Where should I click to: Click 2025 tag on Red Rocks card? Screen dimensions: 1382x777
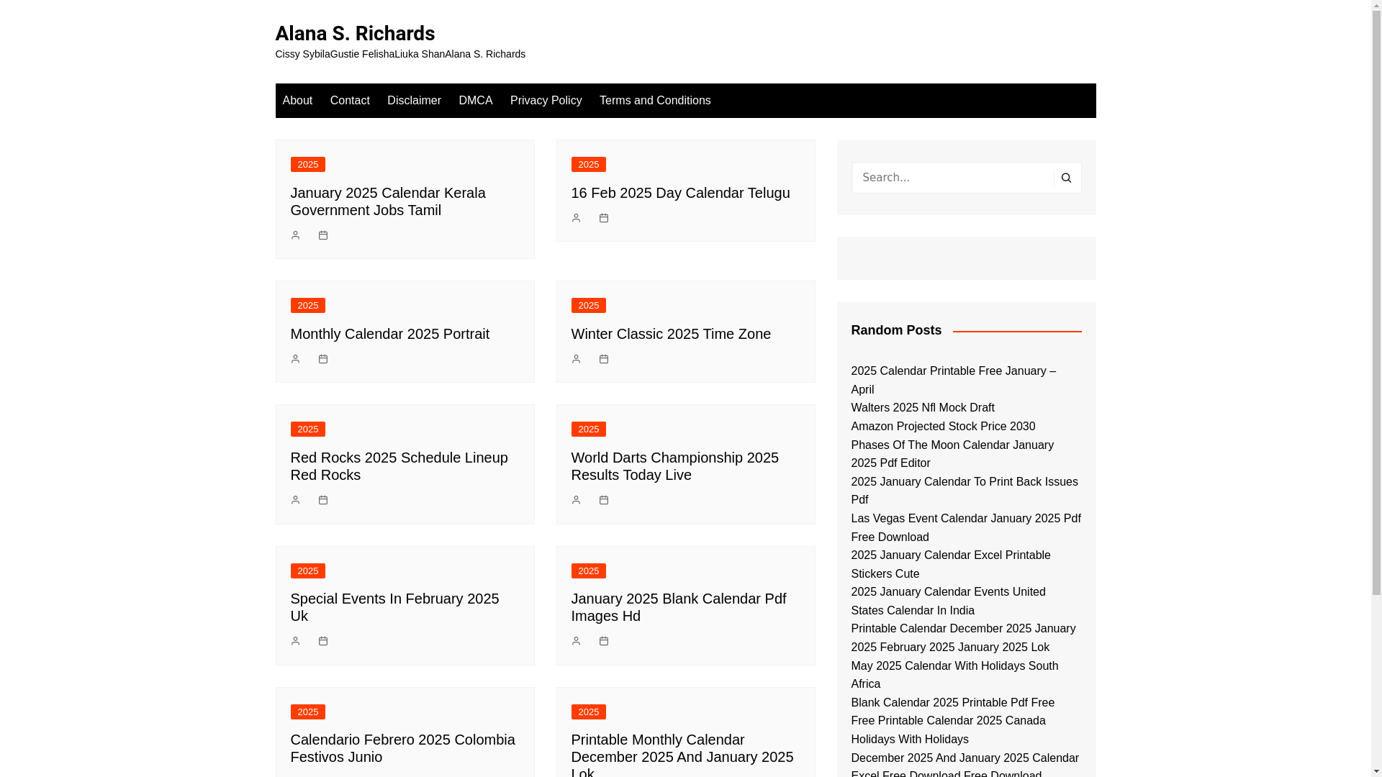(308, 430)
